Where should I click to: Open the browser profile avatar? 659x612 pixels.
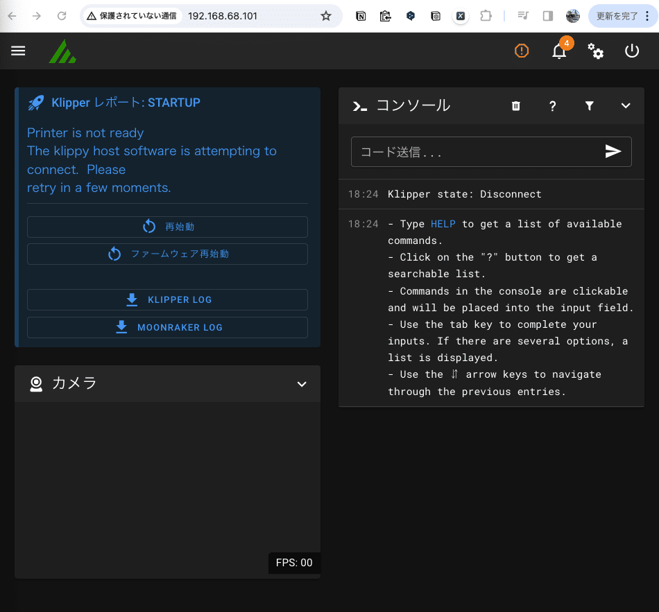pyautogui.click(x=572, y=16)
